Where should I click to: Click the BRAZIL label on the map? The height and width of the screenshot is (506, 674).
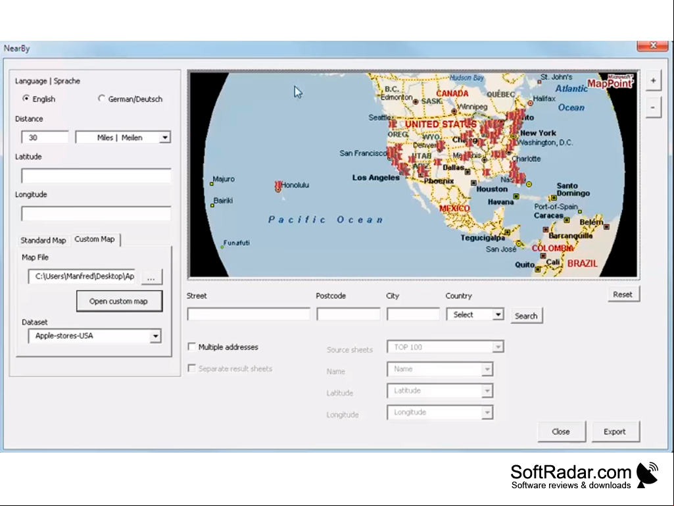(583, 263)
